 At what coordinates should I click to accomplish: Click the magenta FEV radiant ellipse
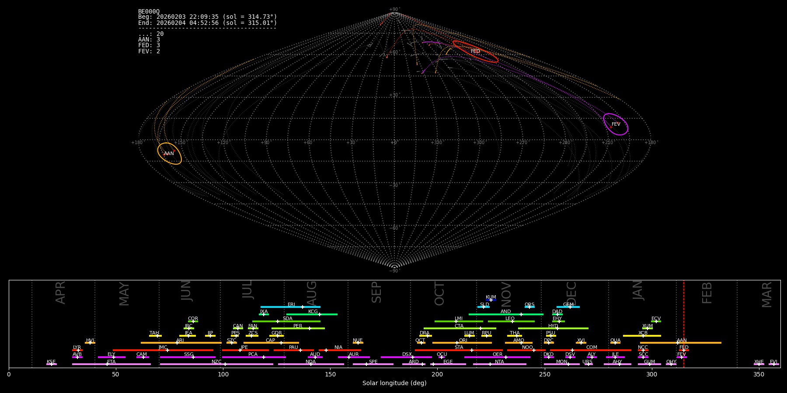click(x=616, y=124)
